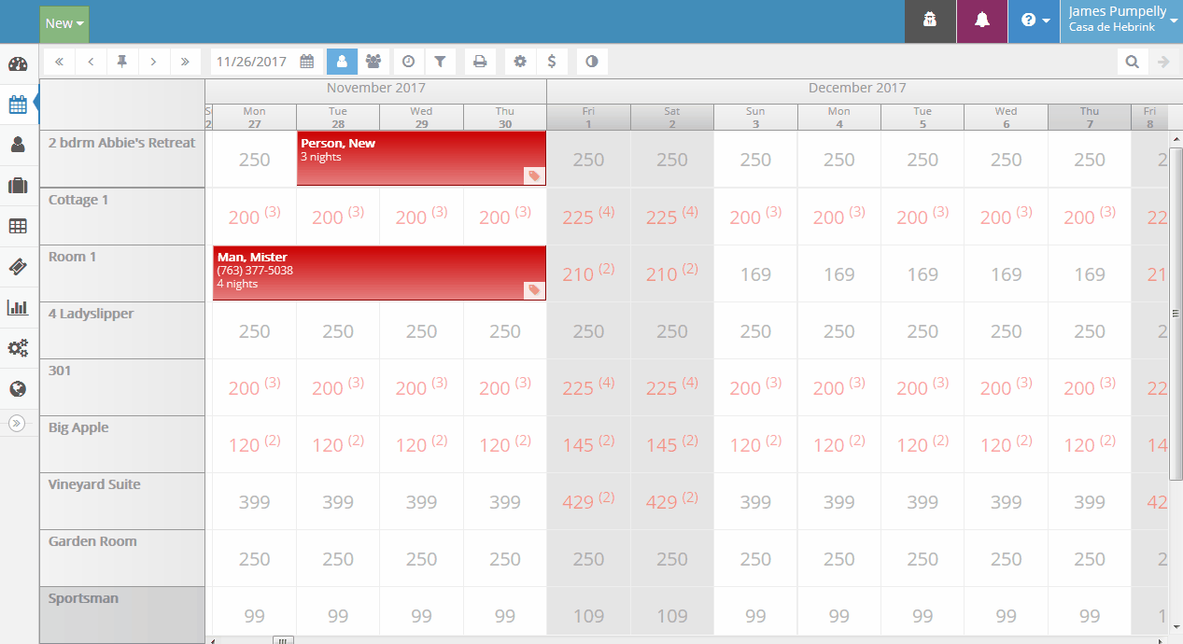Open the filter funnel in the toolbar
1183x644 pixels.
point(440,61)
